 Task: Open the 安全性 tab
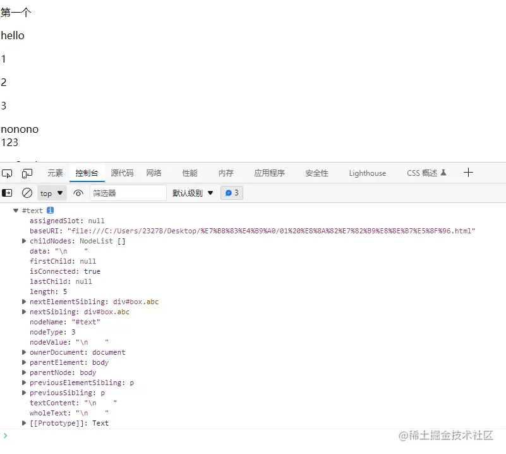pyautogui.click(x=316, y=173)
